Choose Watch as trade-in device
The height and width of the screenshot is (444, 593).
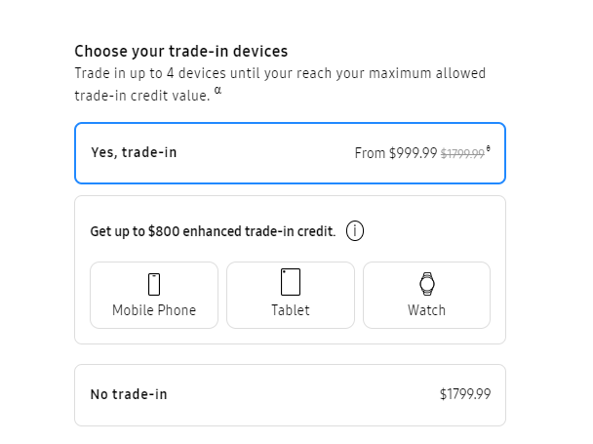point(426,296)
